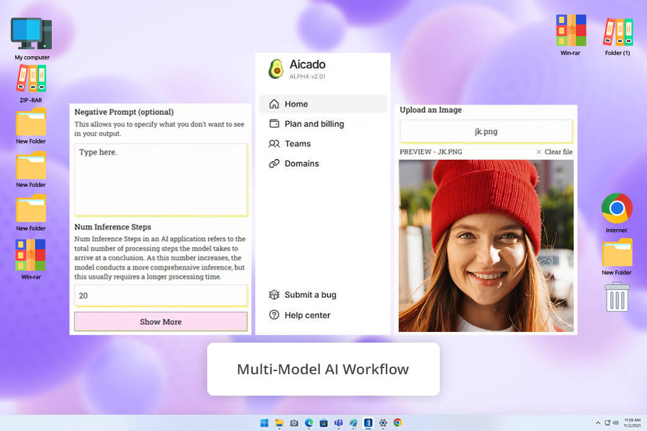Focus the Negative Prompt text area
Viewport: 647px width, 431px height.
click(x=161, y=180)
